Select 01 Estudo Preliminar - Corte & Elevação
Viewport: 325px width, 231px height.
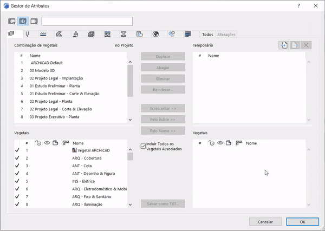coord(70,94)
